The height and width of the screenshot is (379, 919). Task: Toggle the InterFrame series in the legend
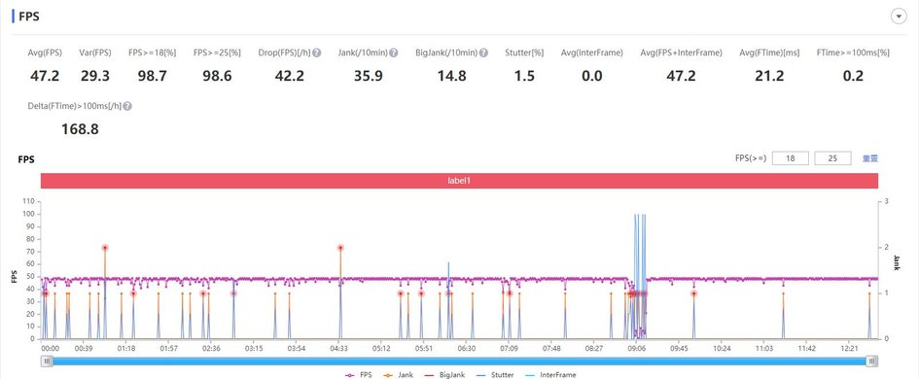pyautogui.click(x=550, y=375)
